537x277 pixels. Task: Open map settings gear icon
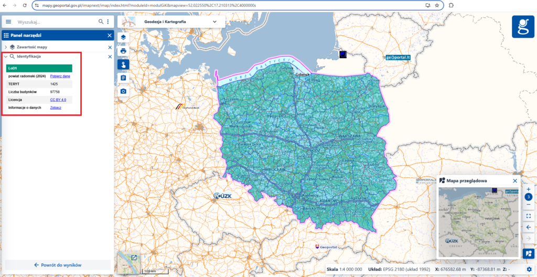530,269
